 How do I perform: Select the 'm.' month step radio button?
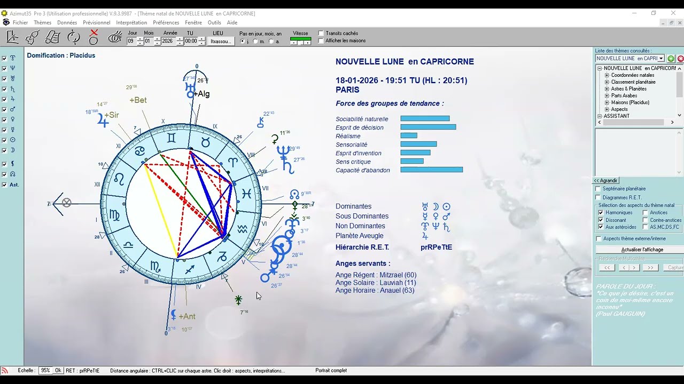pyautogui.click(x=256, y=41)
